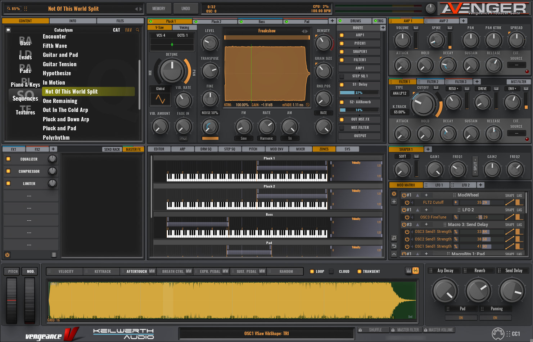Open the filter TYPE selector showing ANA LP12
This screenshot has width=533, height=342.
(x=399, y=93)
